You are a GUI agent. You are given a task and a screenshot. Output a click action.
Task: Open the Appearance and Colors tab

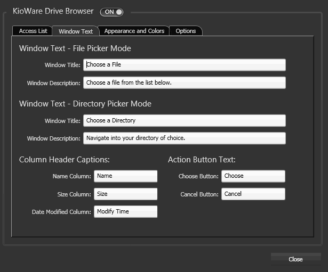(134, 31)
